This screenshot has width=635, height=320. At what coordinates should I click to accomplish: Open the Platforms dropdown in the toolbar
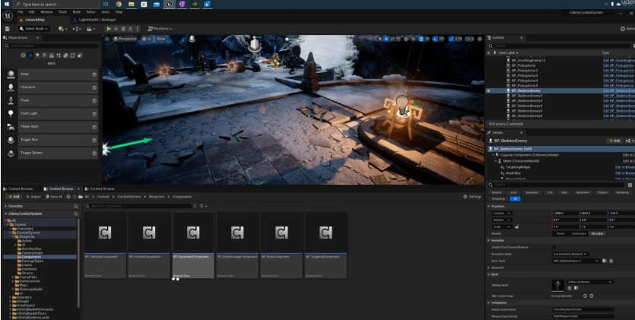pyautogui.click(x=160, y=29)
